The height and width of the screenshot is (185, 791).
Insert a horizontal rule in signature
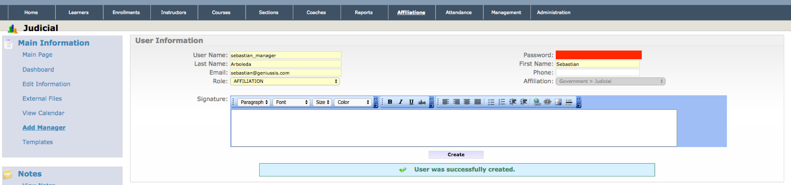(x=569, y=102)
